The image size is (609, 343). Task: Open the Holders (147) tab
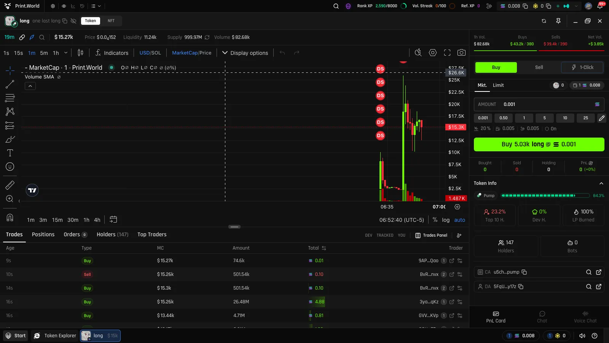pyautogui.click(x=112, y=234)
